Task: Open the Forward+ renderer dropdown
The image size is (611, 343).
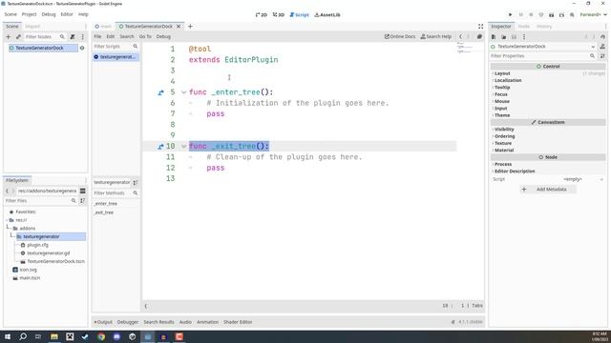Action: 593,15
